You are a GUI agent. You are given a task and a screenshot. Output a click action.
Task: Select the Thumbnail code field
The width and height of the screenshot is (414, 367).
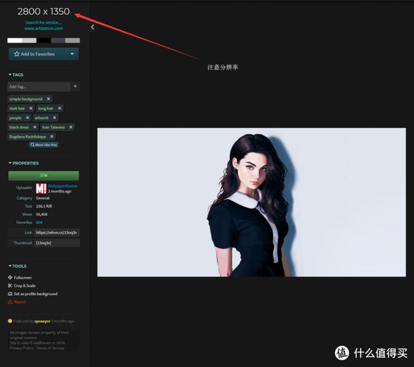tap(57, 243)
